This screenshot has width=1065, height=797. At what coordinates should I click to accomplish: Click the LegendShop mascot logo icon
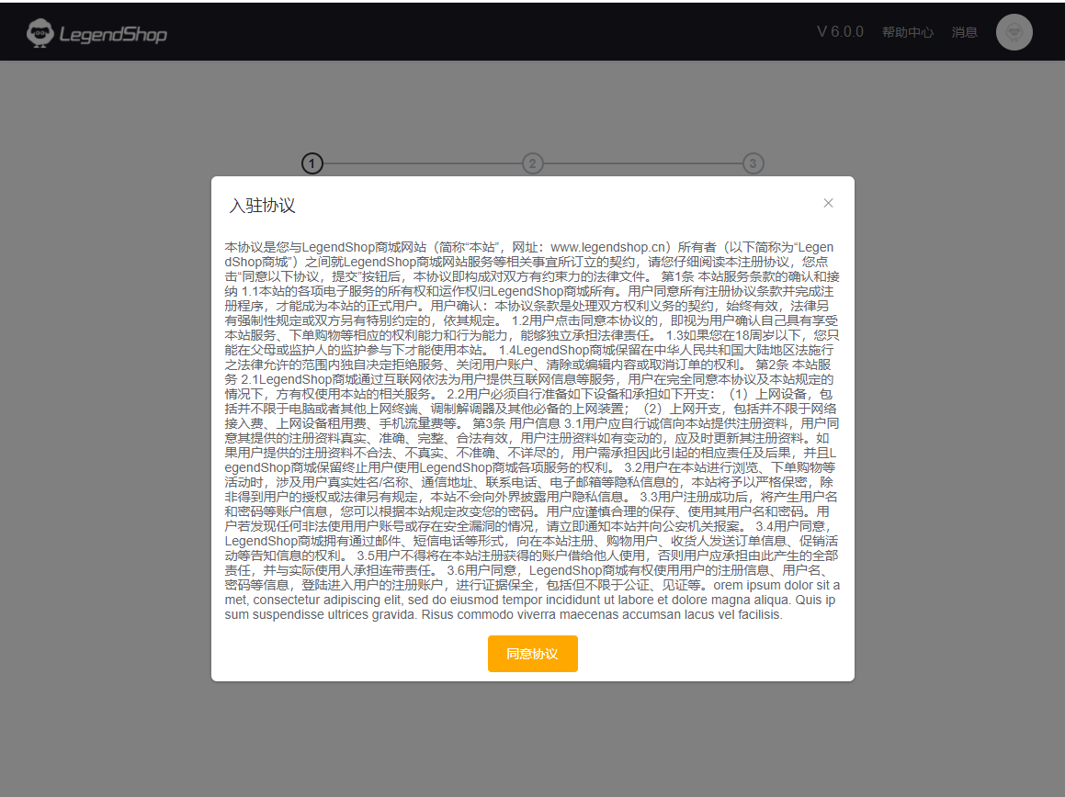40,34
